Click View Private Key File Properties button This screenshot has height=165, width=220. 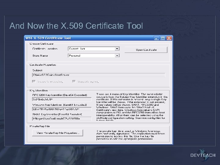click(x=57, y=133)
